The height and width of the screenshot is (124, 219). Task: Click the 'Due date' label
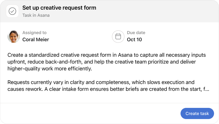point(136,33)
